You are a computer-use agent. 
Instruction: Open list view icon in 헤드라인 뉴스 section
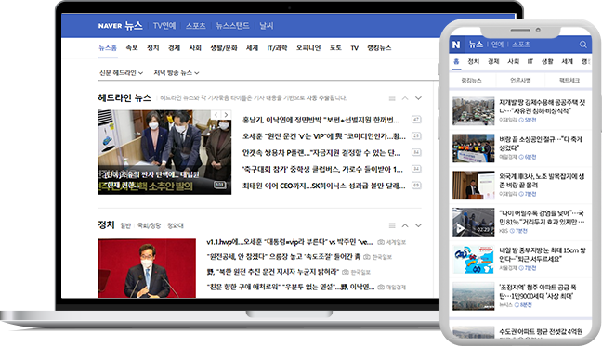point(392,98)
